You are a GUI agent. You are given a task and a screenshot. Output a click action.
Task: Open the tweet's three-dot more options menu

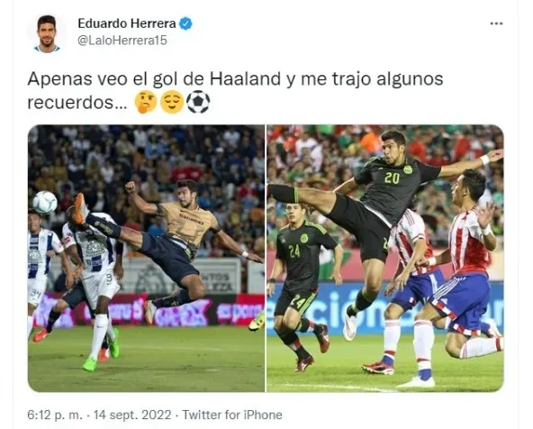496,23
